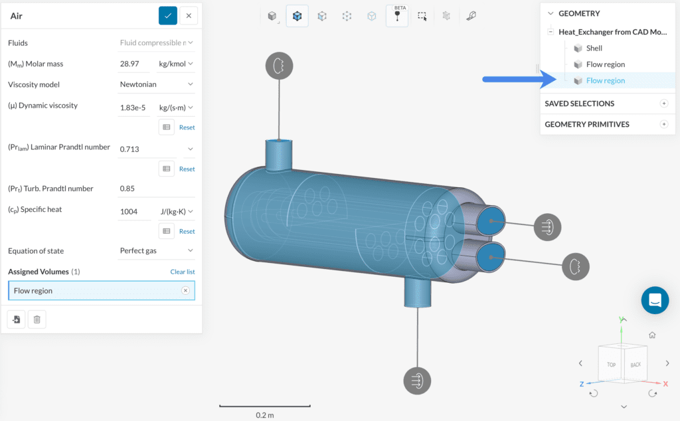The image size is (680, 421).
Task: Open the table input for Dynamic viscosity
Action: point(166,126)
